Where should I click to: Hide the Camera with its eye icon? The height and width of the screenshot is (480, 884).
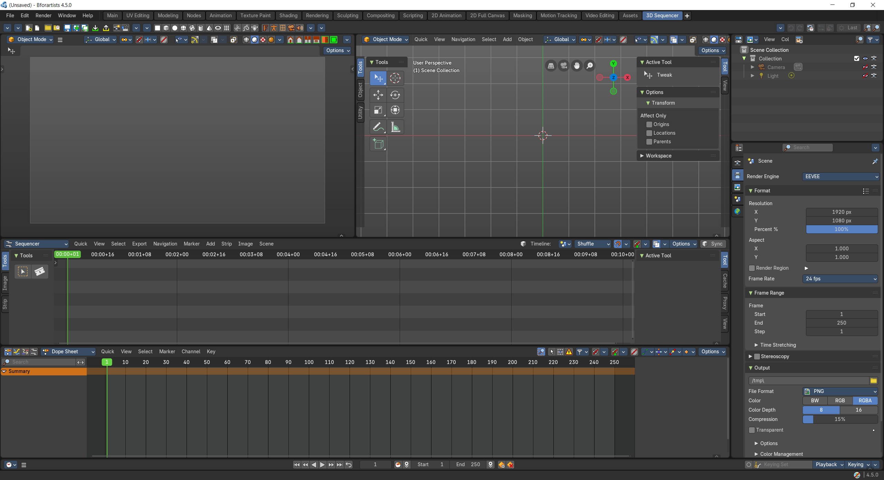(x=865, y=67)
